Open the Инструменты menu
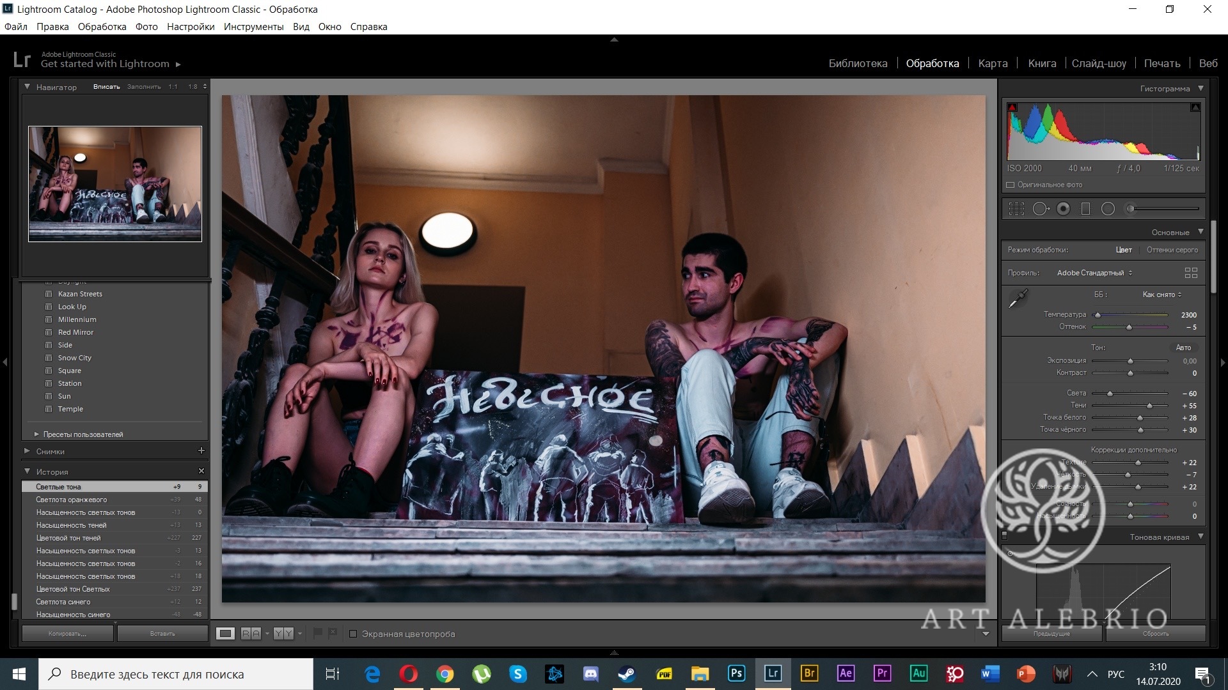Image resolution: width=1228 pixels, height=690 pixels. [x=253, y=27]
